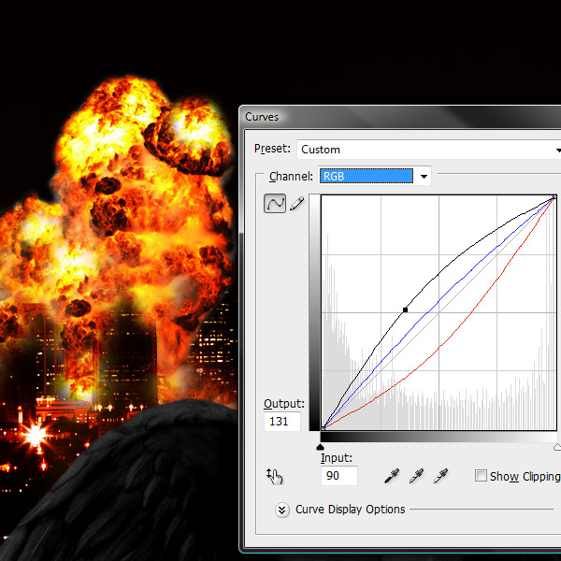Click the Input value field

(339, 476)
